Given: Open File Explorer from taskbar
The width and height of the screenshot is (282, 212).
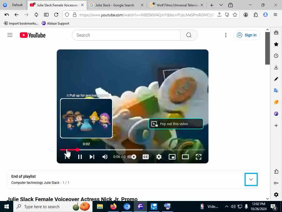Looking at the screenshot, I should (x=100, y=206).
